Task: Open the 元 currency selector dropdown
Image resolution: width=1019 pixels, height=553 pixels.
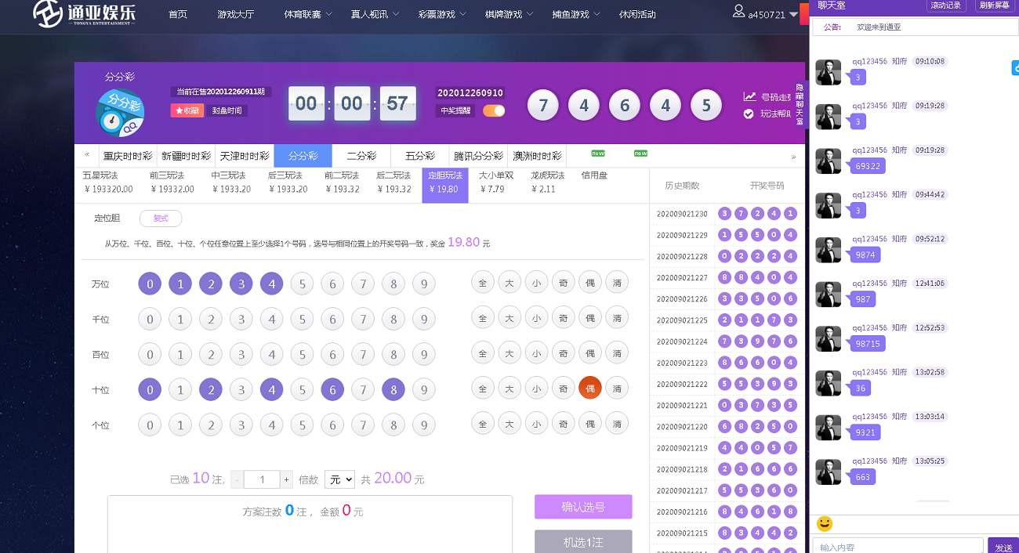Action: 339,479
